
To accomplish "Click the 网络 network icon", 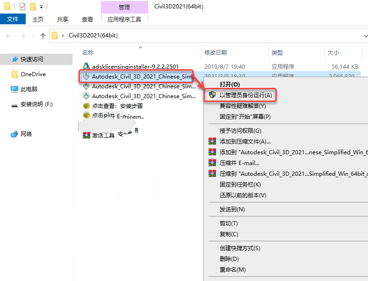I will (x=14, y=134).
